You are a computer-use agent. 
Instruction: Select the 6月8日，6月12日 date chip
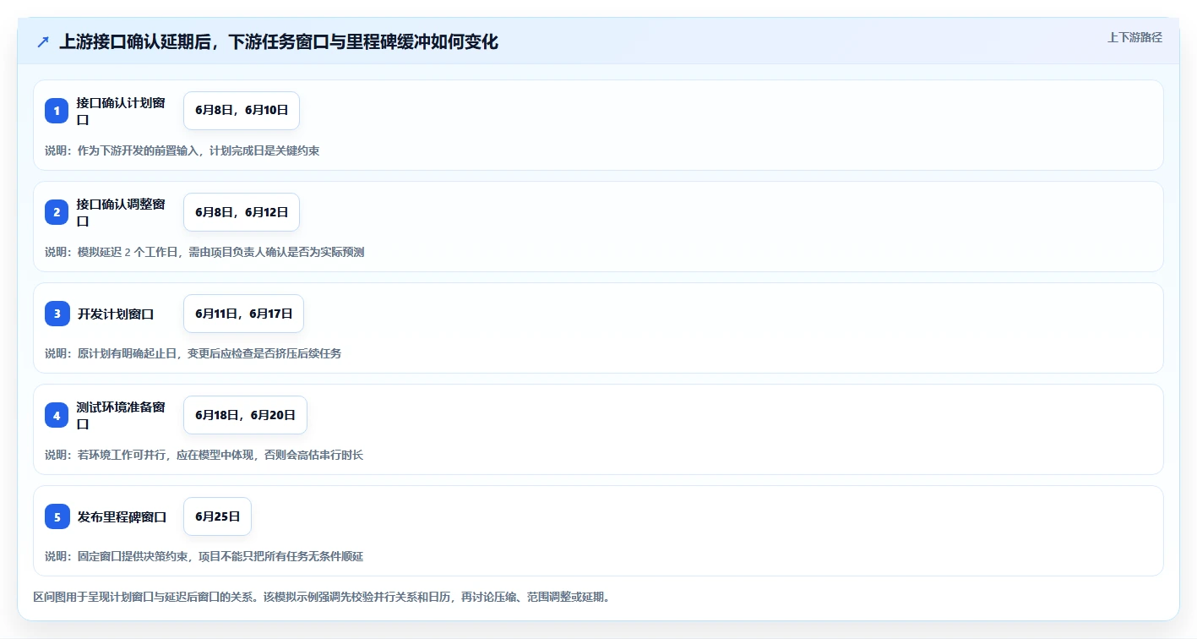(242, 212)
